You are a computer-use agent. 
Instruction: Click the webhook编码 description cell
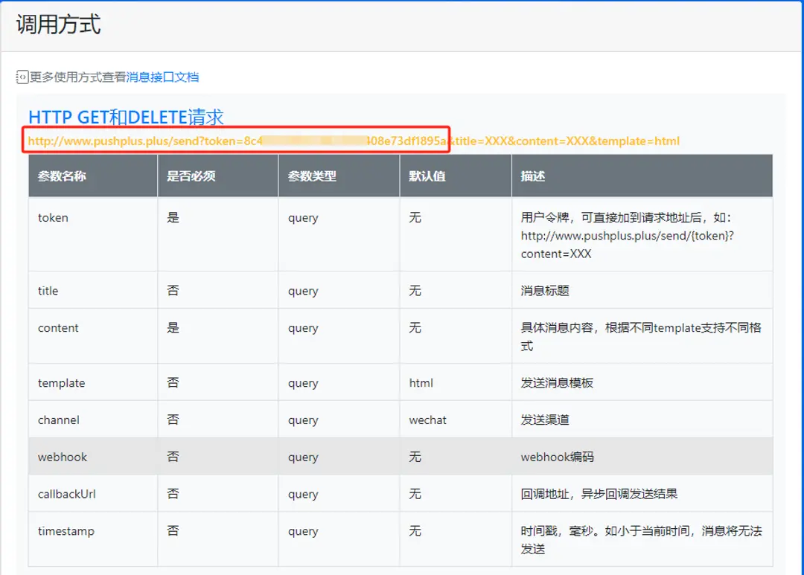[x=642, y=456]
